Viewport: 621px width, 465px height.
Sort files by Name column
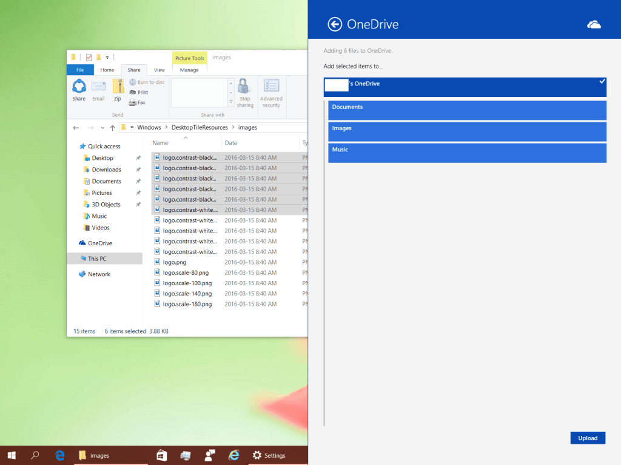pos(160,143)
